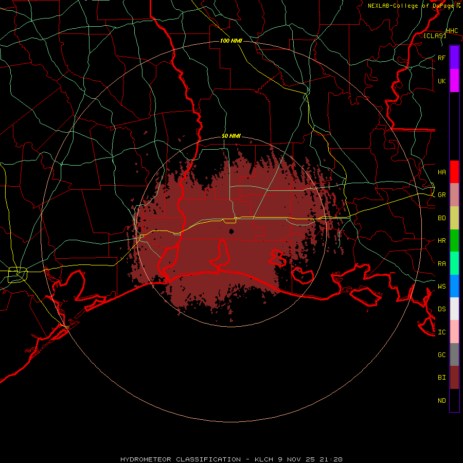Click the HHC product code text
Viewport: 463px width, 463px height.
452,31
